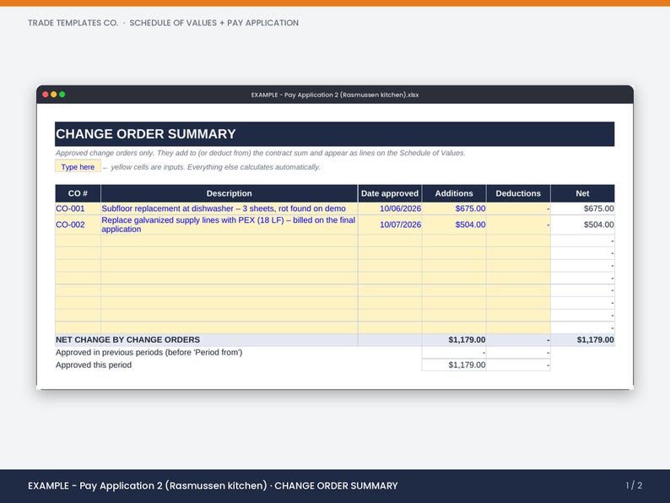Screen dimensions: 670x503
Task: Click the $504.00 Additions cell
Action: click(x=454, y=224)
